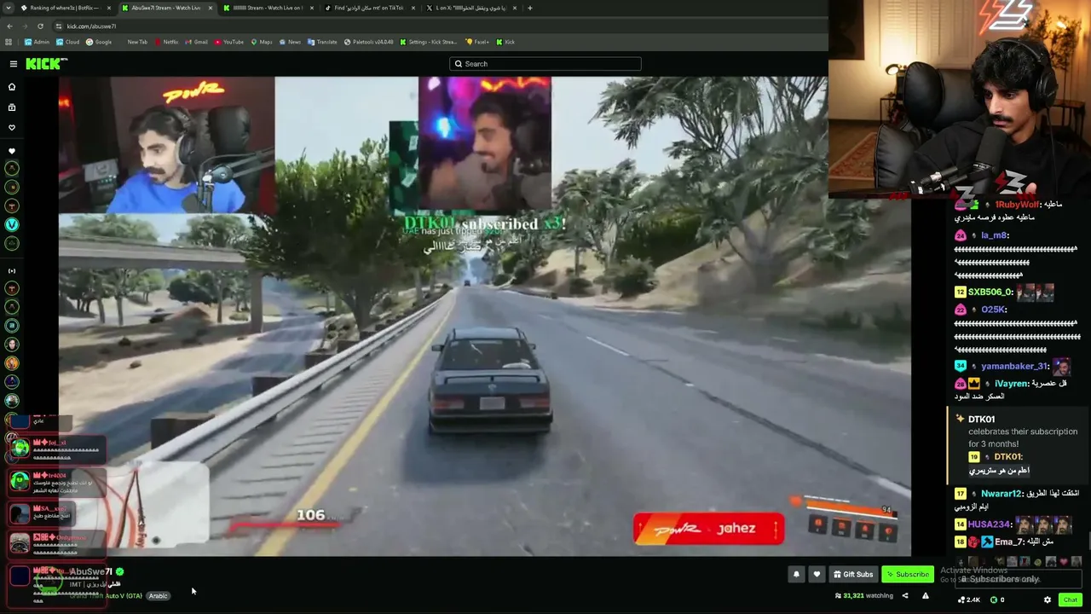Open a new browser tab
This screenshot has width=1091, height=614.
529,8
